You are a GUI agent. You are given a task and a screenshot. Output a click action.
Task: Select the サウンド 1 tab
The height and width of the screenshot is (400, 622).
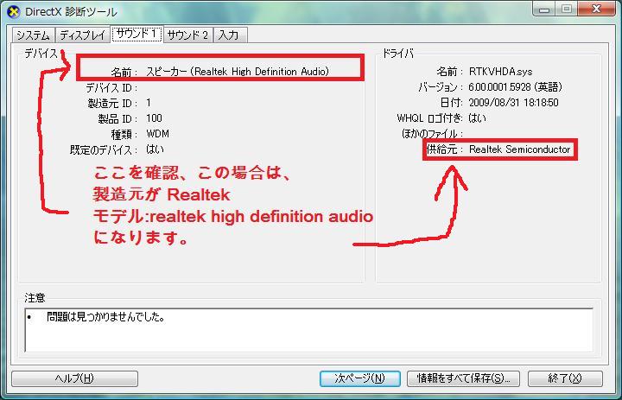[x=136, y=35]
